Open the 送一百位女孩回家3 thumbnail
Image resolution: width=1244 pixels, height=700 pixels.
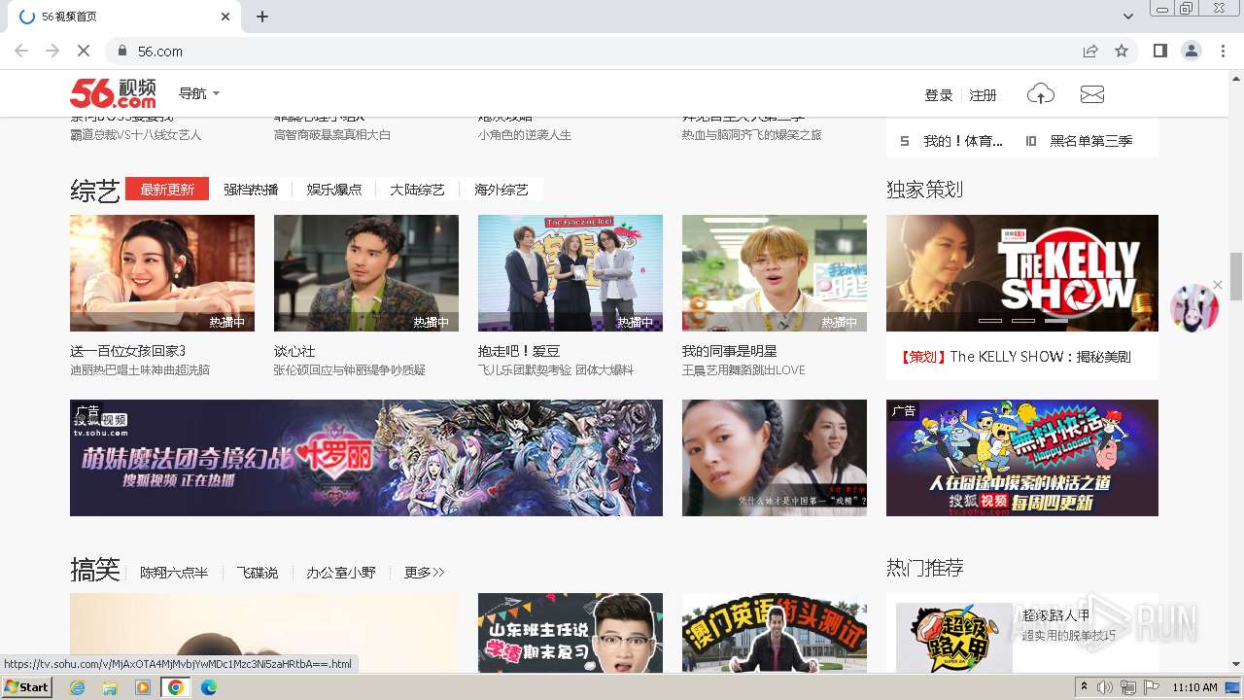pos(162,273)
